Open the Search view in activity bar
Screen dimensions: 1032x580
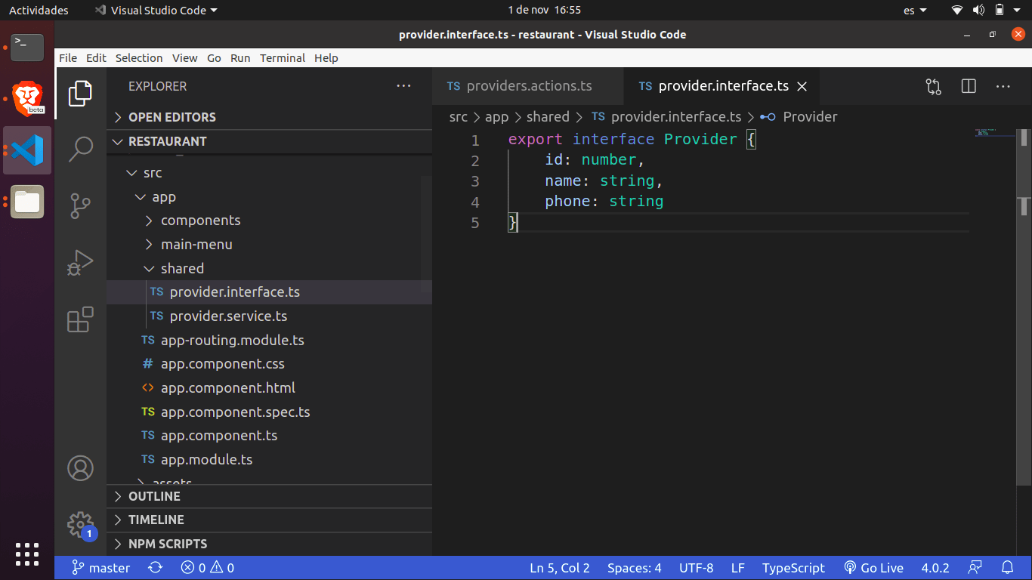(80, 149)
